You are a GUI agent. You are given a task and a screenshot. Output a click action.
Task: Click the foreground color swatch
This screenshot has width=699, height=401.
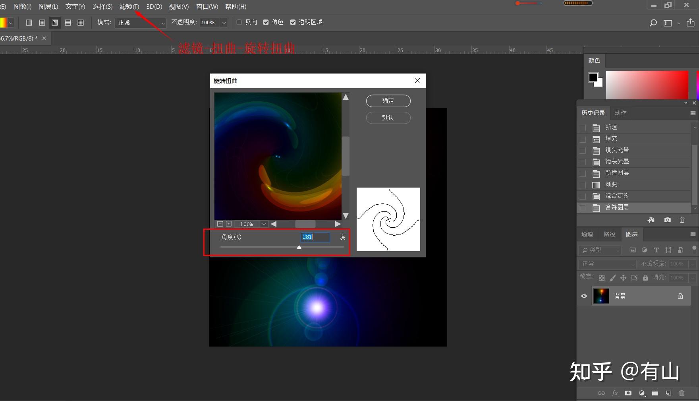pyautogui.click(x=593, y=77)
